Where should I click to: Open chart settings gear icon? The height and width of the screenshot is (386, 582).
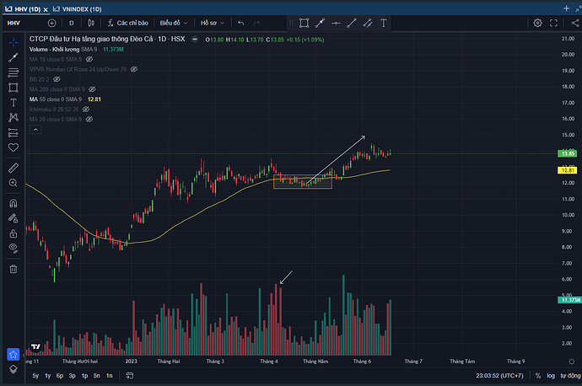(x=537, y=23)
